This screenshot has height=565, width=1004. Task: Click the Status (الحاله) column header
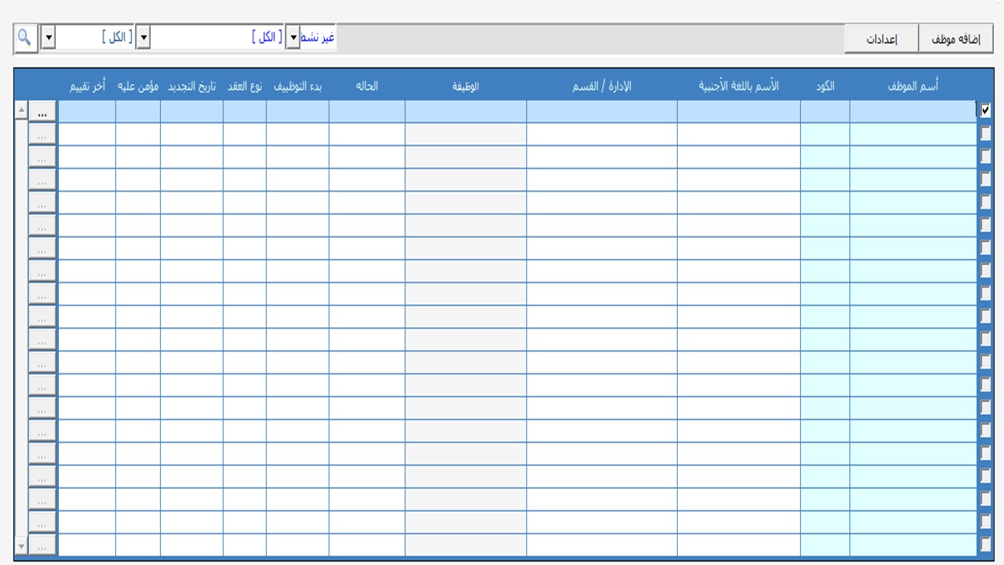(x=366, y=86)
